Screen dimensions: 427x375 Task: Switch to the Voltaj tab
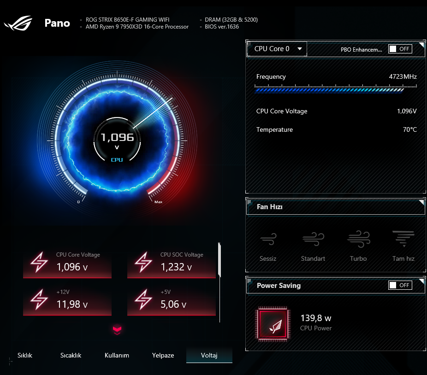(x=209, y=355)
